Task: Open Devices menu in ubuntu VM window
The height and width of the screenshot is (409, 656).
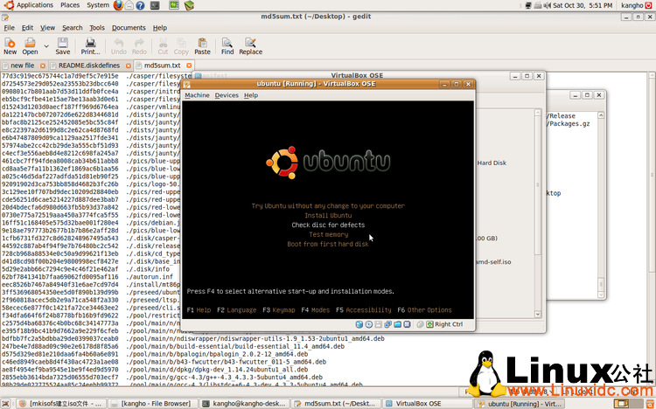Action: pos(227,95)
